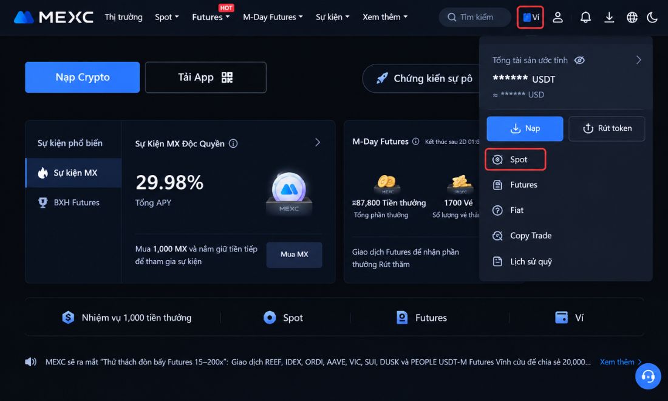Expand the Futures dropdown in navigation bar
Screen dimensions: 668x401
coord(211,17)
